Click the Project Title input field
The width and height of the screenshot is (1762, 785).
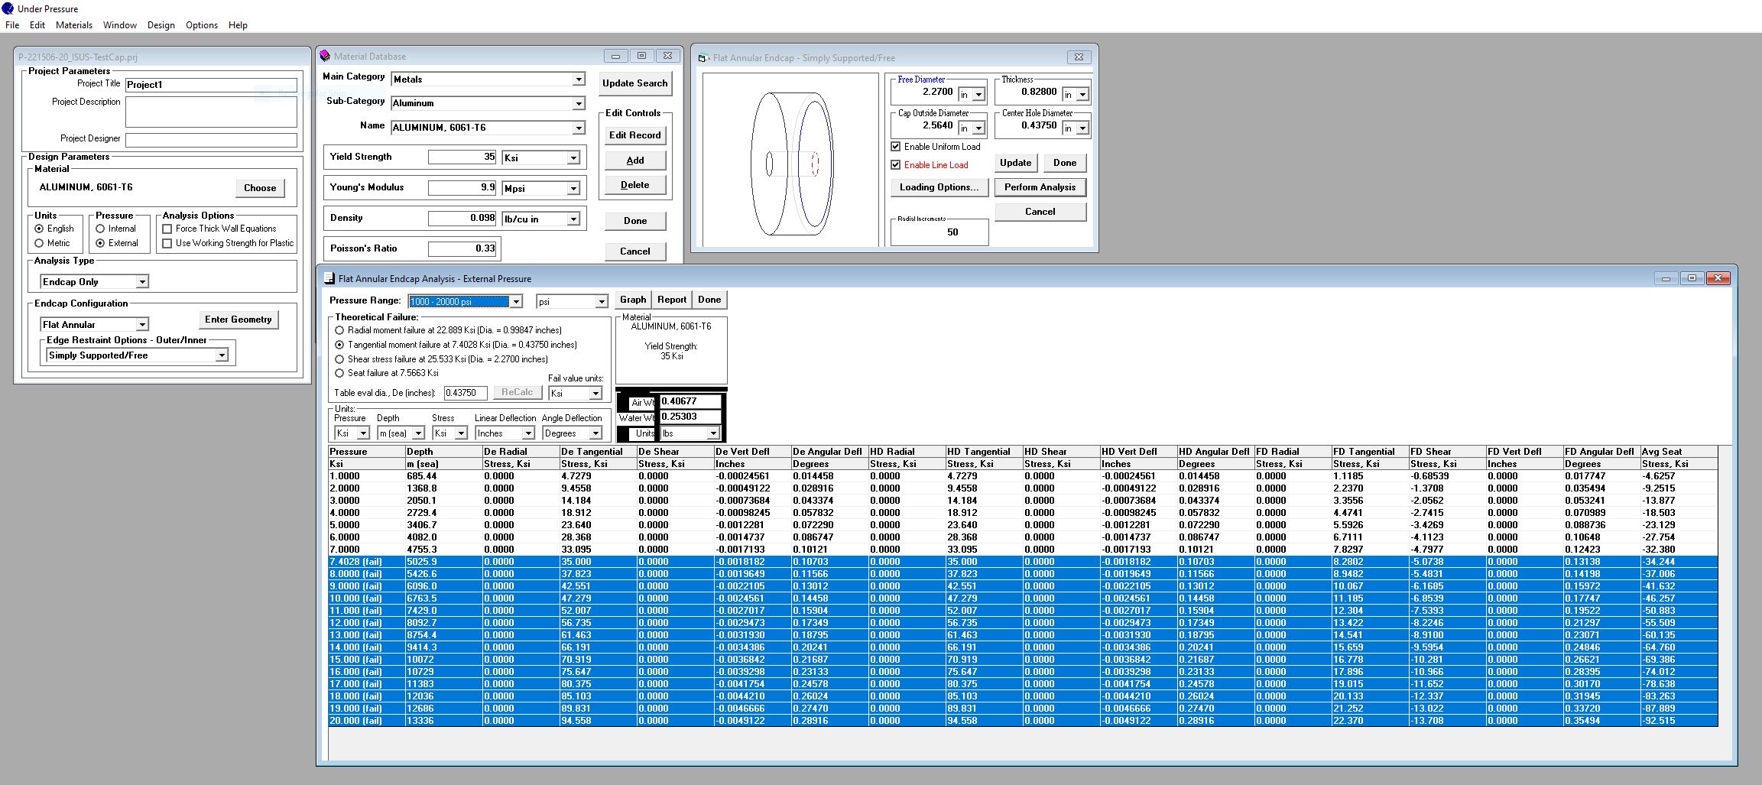(211, 85)
